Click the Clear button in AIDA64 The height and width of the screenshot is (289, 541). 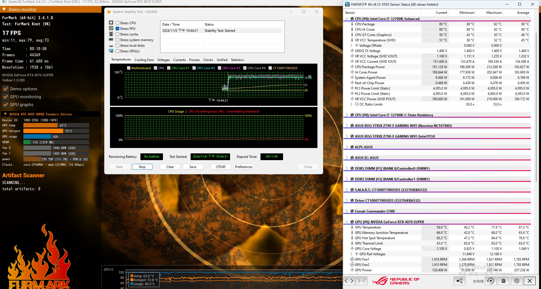pos(170,167)
